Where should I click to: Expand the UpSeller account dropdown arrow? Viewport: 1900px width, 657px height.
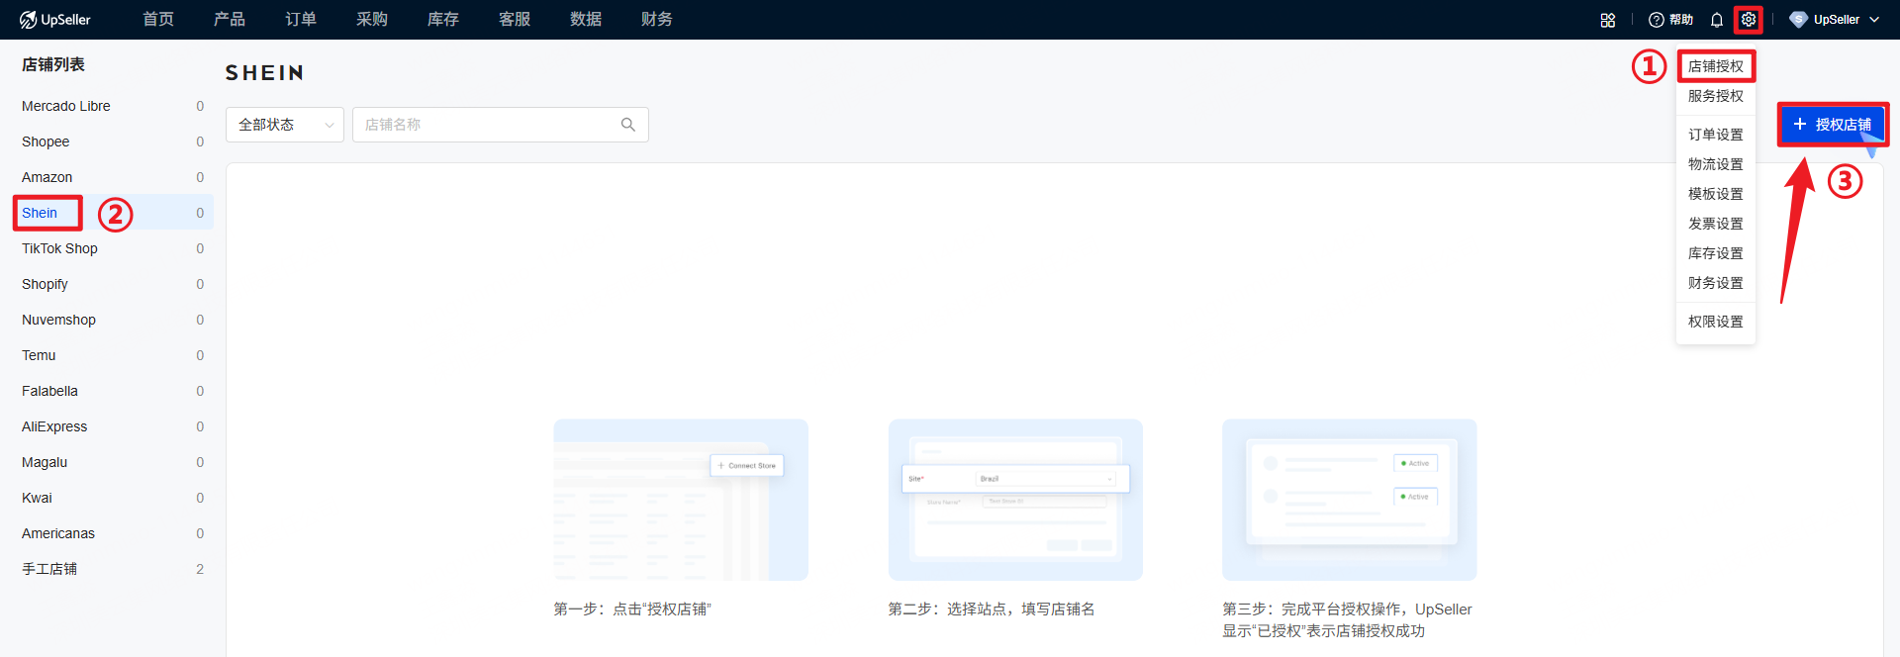pyautogui.click(x=1874, y=20)
